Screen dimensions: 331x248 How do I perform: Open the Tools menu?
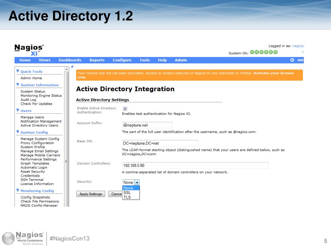[145, 60]
